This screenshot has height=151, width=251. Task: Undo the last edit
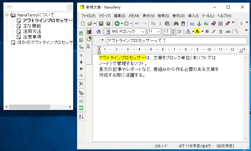137,24
